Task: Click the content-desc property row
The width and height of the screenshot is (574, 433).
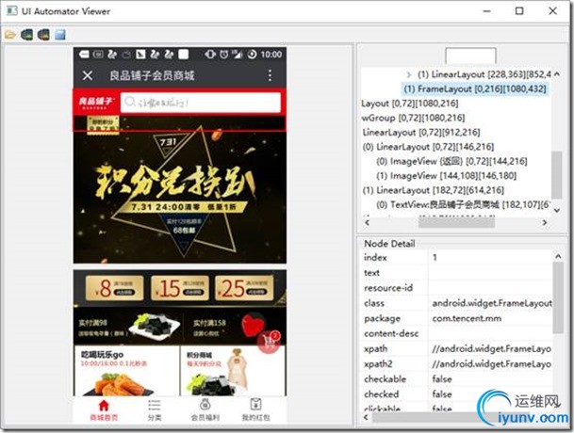Action: 457,333
